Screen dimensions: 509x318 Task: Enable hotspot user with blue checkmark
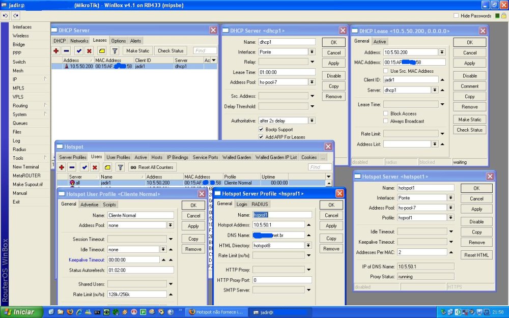click(84, 167)
